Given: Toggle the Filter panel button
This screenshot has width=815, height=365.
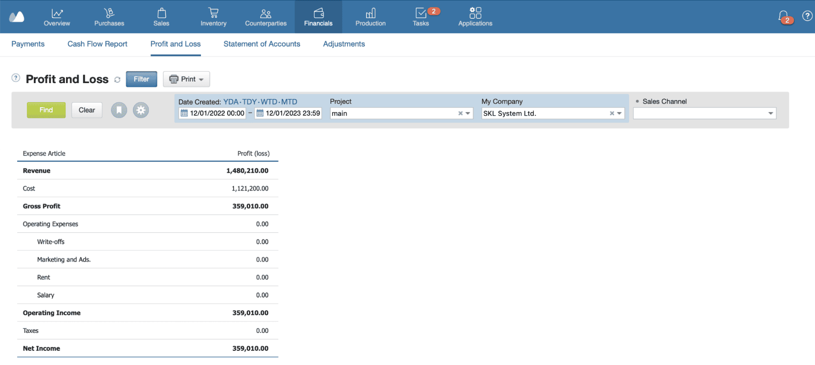Looking at the screenshot, I should pyautogui.click(x=141, y=79).
